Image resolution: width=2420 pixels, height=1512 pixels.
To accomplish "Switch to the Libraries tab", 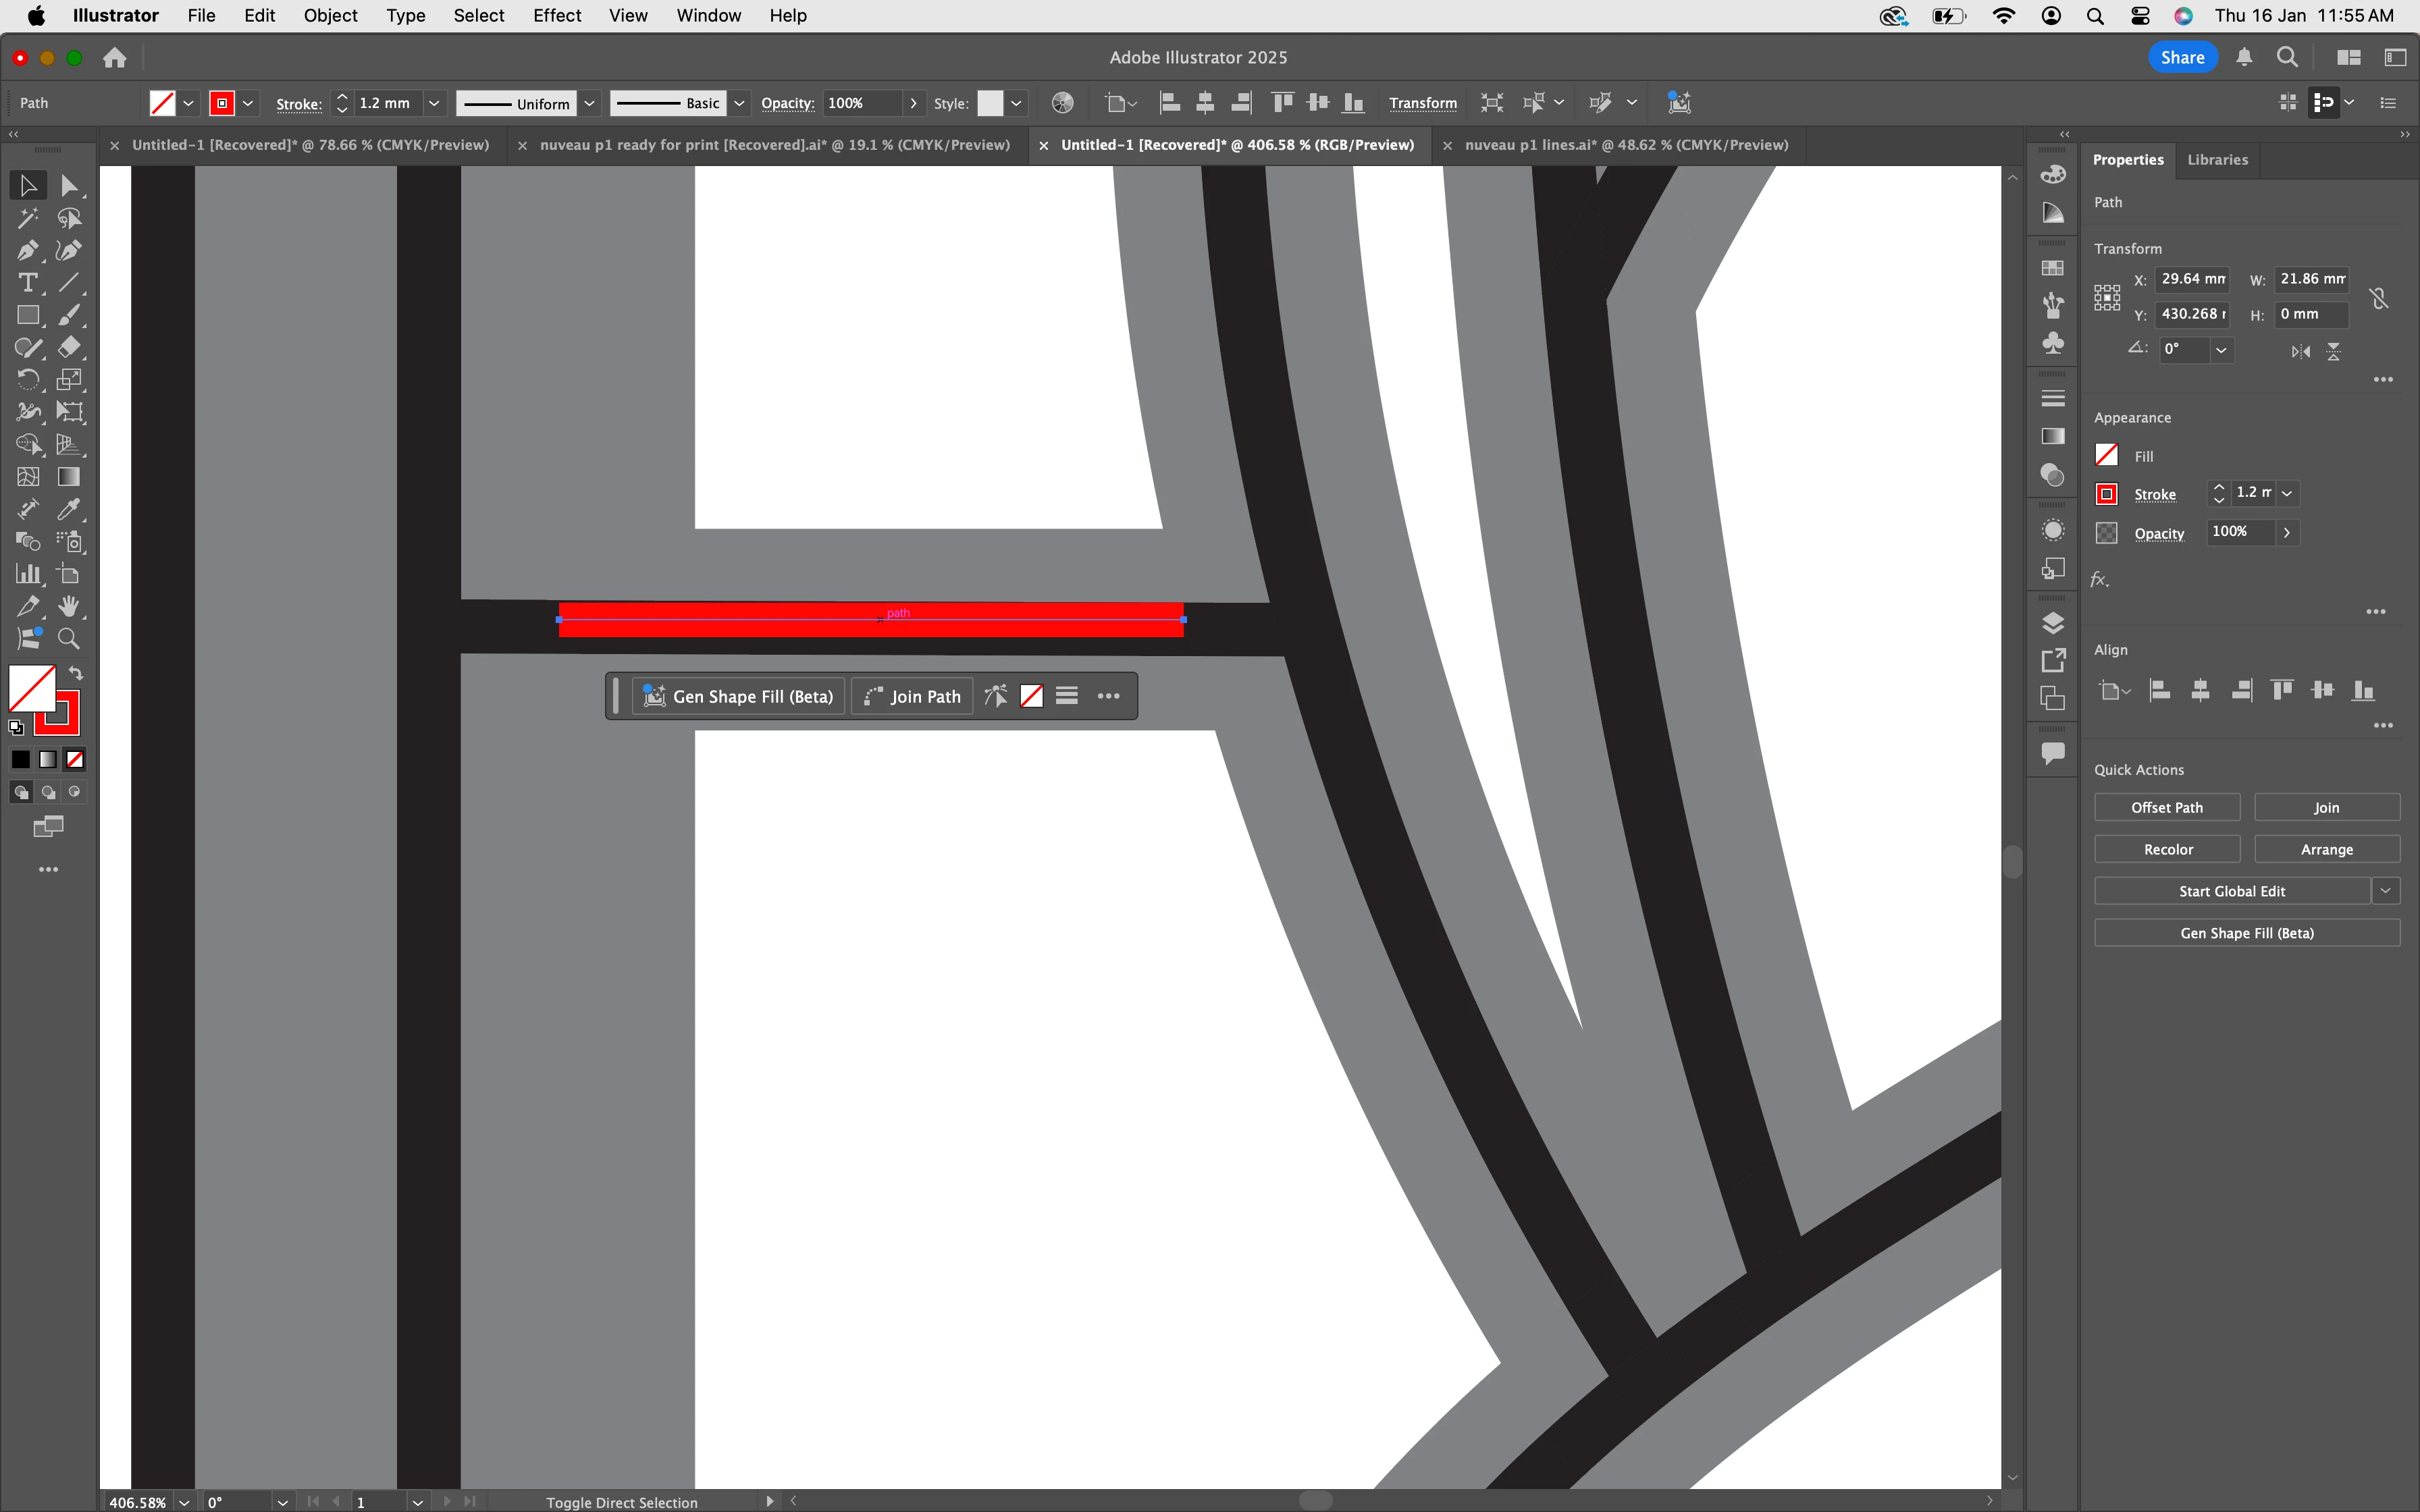I will coord(2217,160).
